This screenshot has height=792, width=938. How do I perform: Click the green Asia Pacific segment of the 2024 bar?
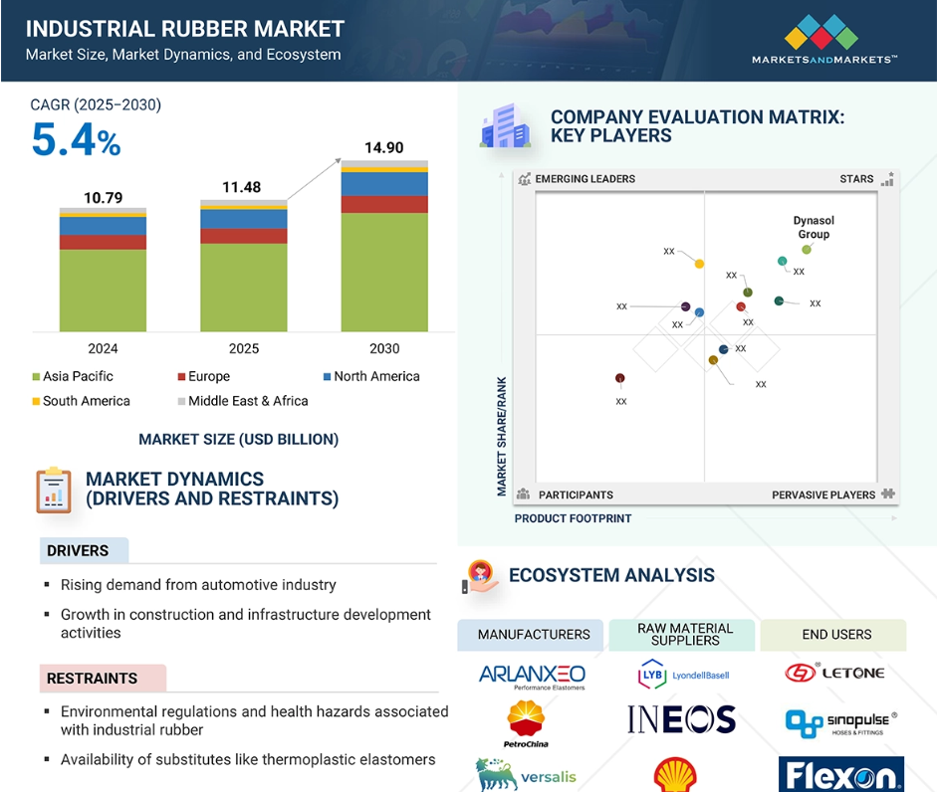pos(103,291)
